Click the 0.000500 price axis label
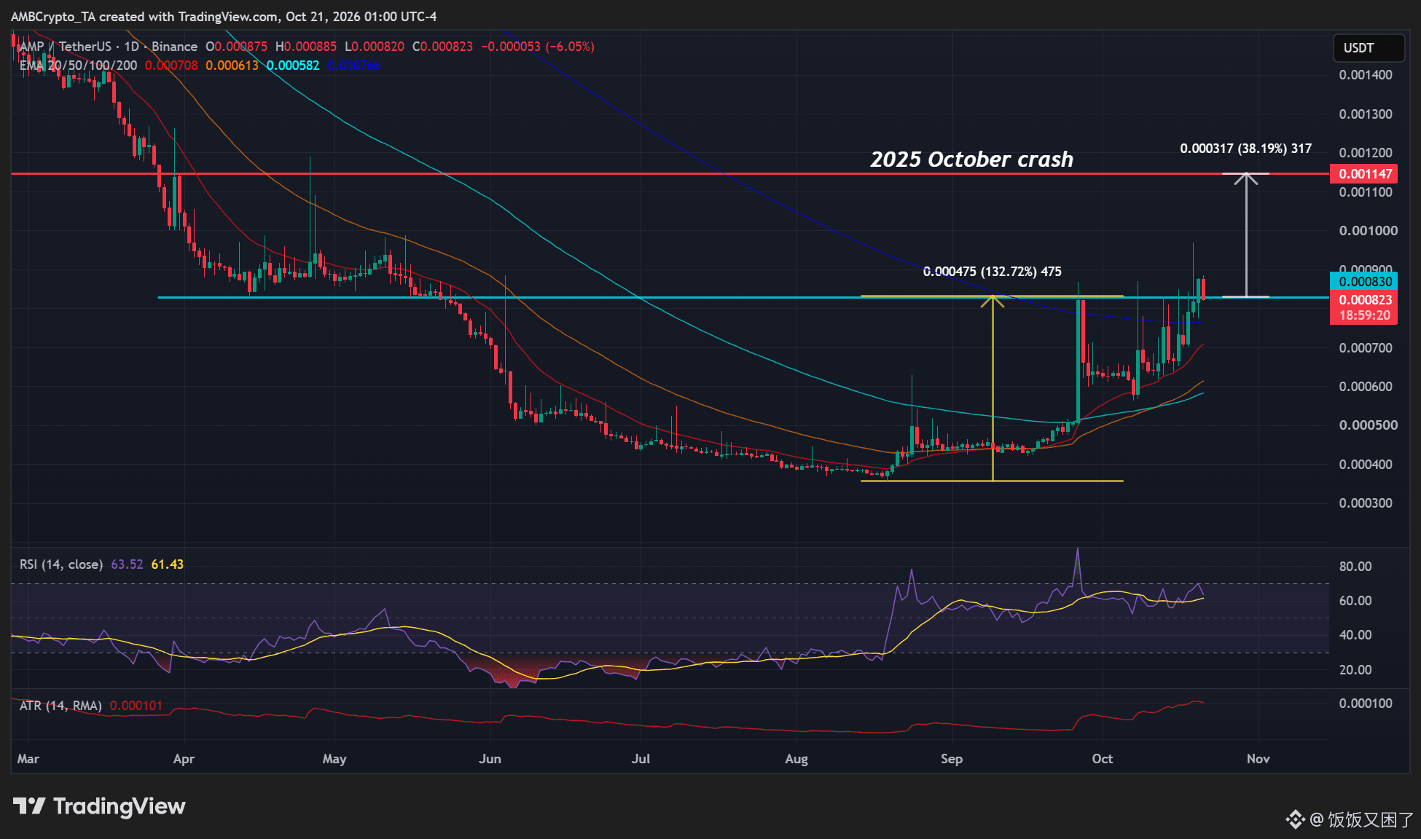Viewport: 1421px width, 839px height. tap(1369, 425)
